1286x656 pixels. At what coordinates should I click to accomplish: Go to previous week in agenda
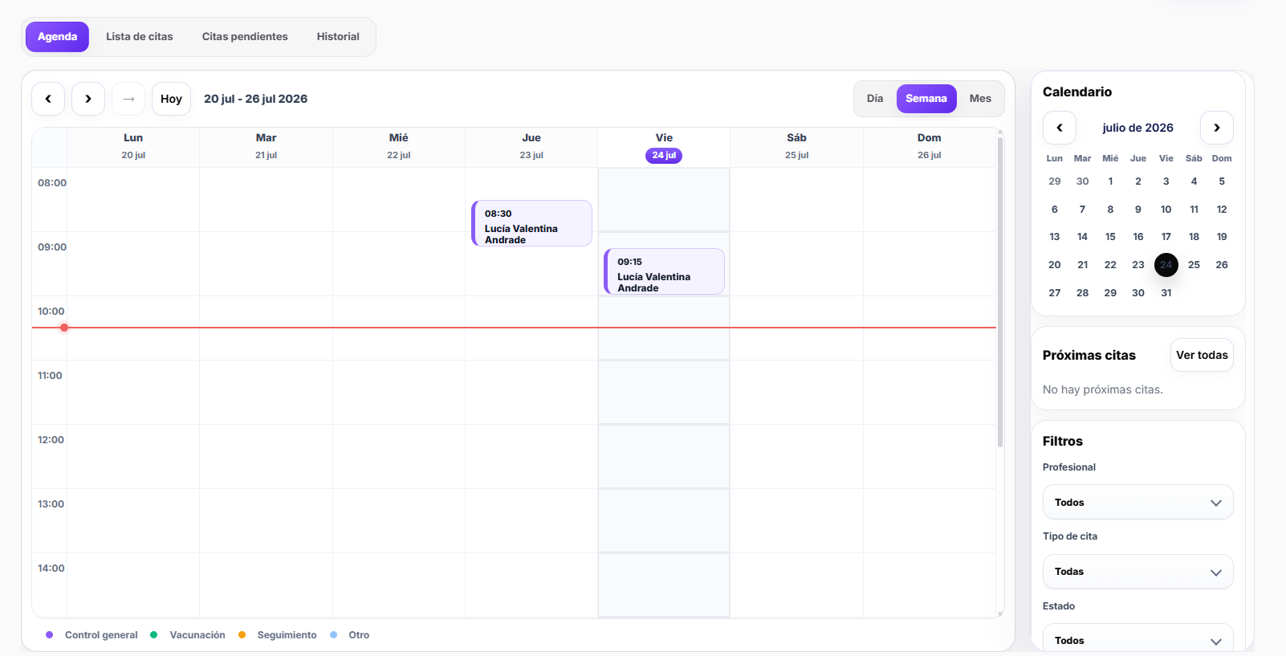(48, 99)
